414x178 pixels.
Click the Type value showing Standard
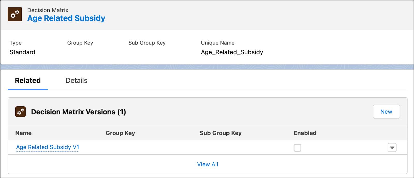22,52
